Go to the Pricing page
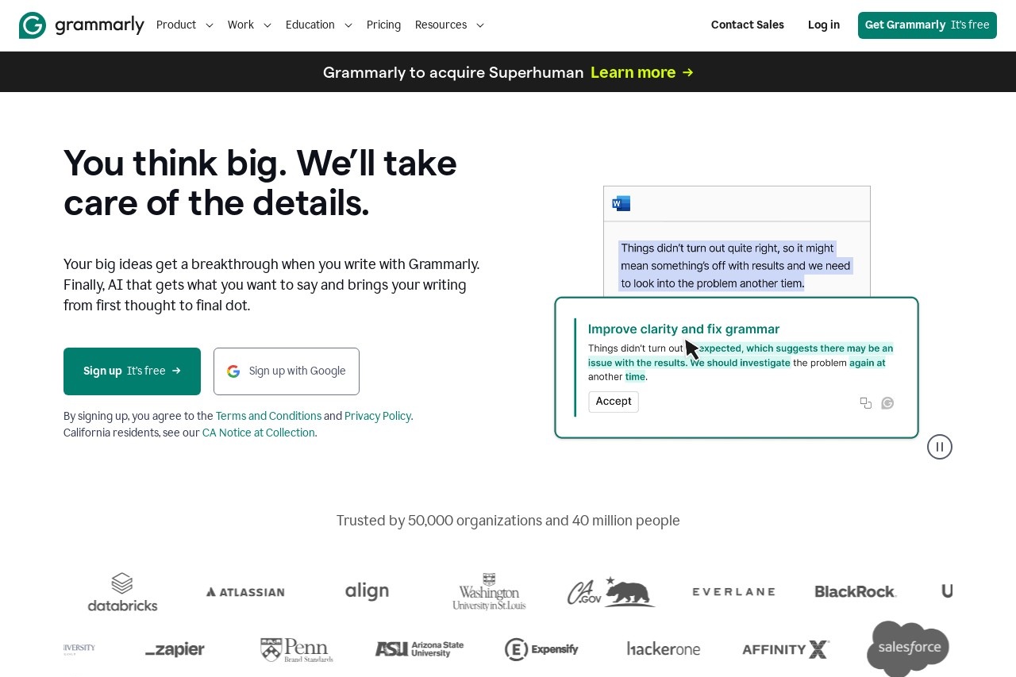The width and height of the screenshot is (1016, 677). 383,25
